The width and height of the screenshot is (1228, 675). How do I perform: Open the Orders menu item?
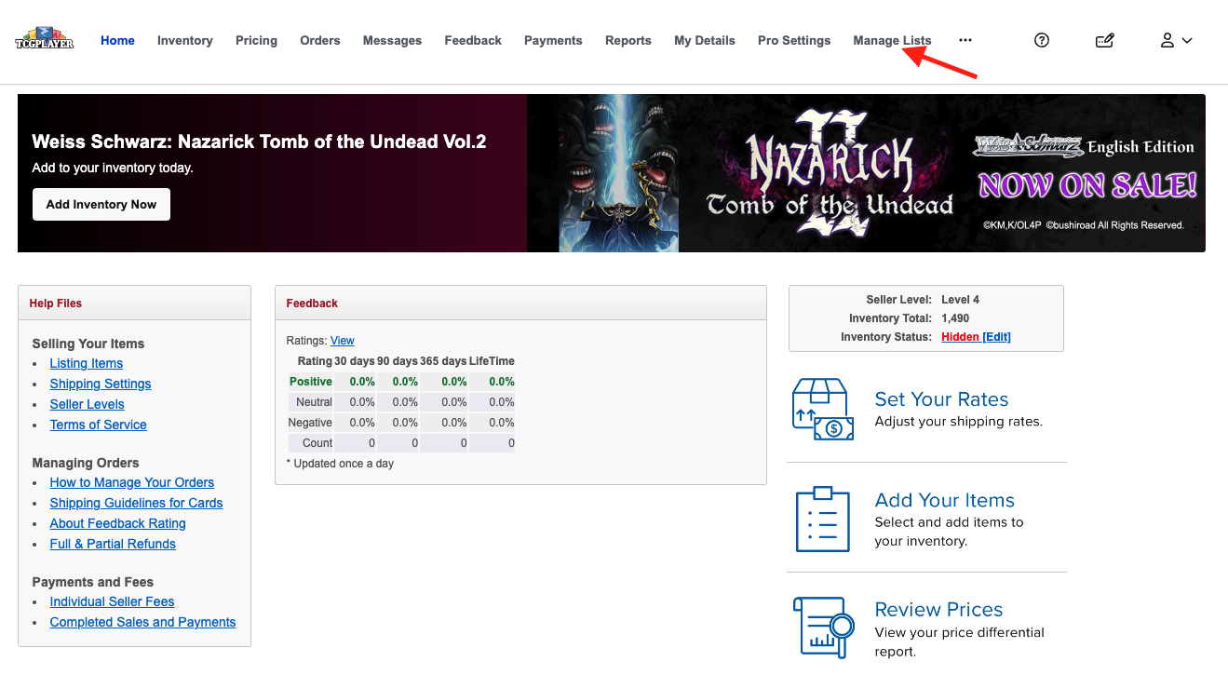(x=320, y=40)
